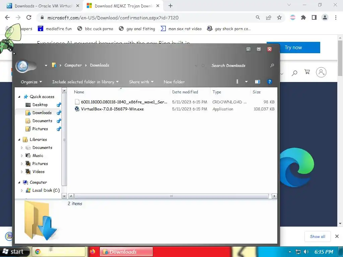Open a new Chrome tab

coord(170,6)
